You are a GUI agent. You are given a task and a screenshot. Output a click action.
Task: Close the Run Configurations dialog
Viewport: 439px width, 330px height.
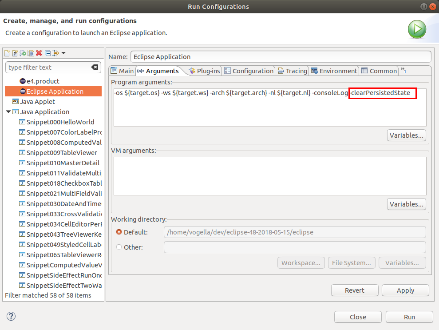coord(358,317)
